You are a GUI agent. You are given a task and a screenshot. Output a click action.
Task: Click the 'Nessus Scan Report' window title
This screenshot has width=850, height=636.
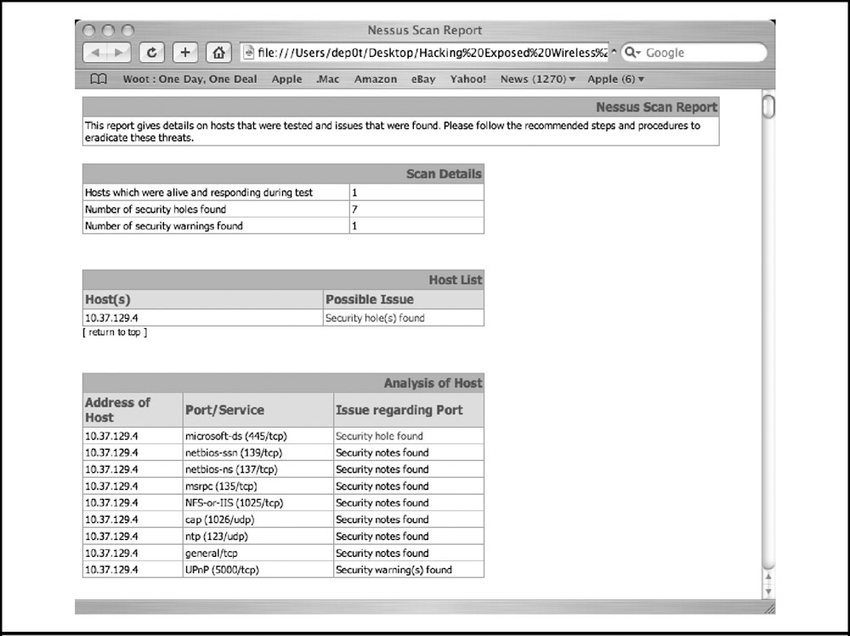424,31
